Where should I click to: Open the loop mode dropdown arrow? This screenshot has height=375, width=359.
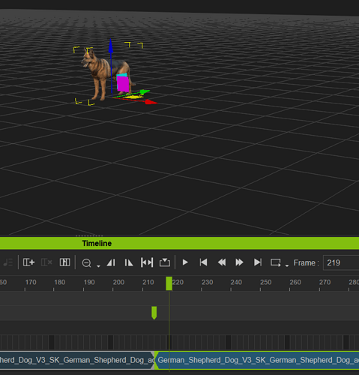(287, 266)
